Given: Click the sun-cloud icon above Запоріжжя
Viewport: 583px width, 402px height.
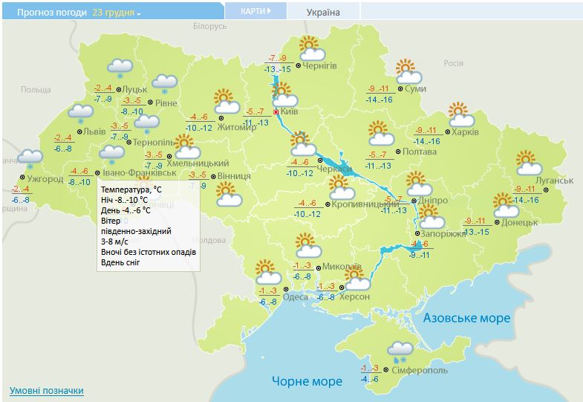Looking at the screenshot, I should coord(431,217).
